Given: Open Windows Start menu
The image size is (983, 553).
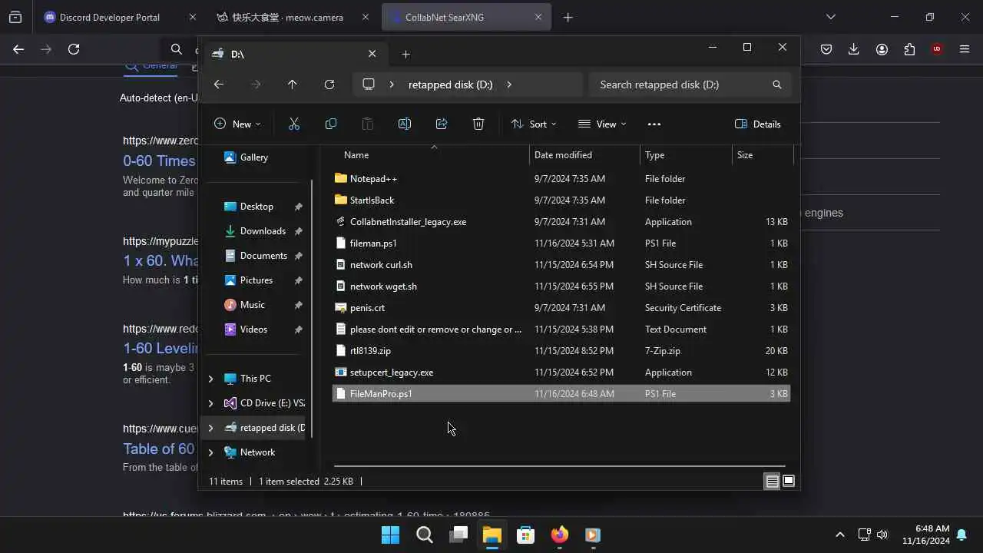Looking at the screenshot, I should [x=391, y=535].
